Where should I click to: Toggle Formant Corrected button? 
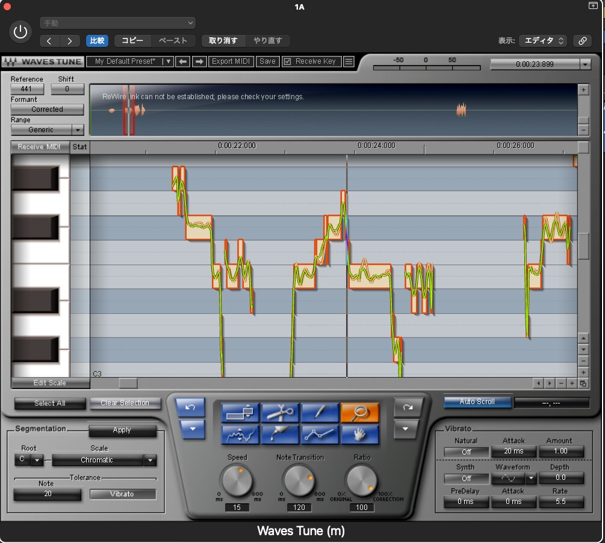point(47,109)
